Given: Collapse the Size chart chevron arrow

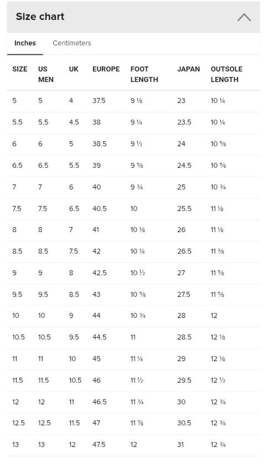Looking at the screenshot, I should [244, 17].
